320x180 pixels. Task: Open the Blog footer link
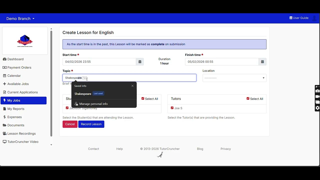click(200, 149)
